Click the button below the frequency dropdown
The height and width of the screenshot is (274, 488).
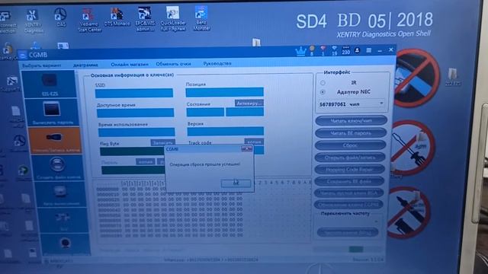click(348, 232)
